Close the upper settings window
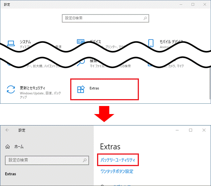This screenshot has height=186, width=211. coord(205,5)
